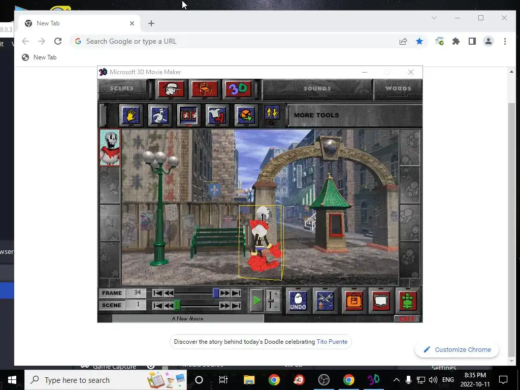
Task: Select the running actor action tool
Action: [x=159, y=115]
